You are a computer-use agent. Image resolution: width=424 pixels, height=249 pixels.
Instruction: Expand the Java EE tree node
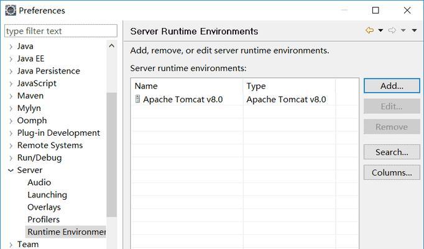(11, 59)
